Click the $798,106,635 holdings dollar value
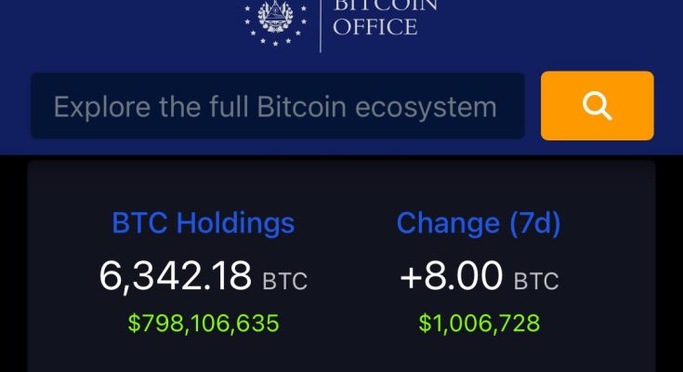The image size is (683, 372). pyautogui.click(x=204, y=324)
